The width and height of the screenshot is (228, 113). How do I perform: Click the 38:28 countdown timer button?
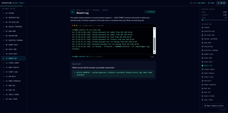(x=221, y=3)
